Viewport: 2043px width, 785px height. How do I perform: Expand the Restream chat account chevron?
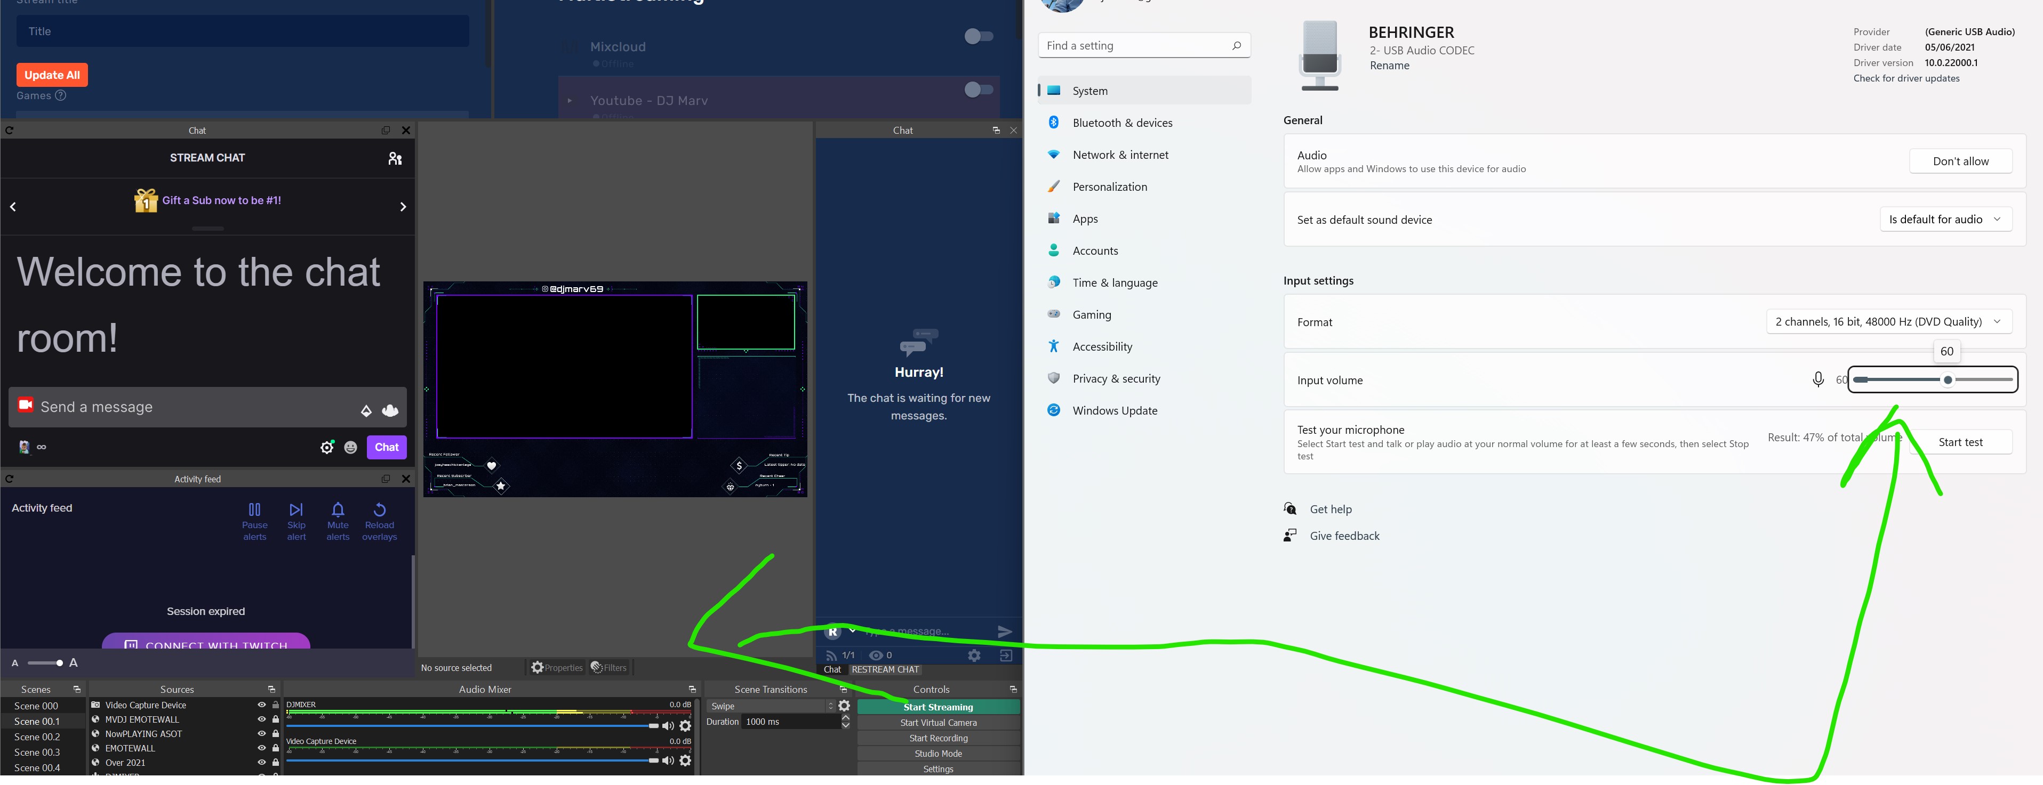point(852,630)
